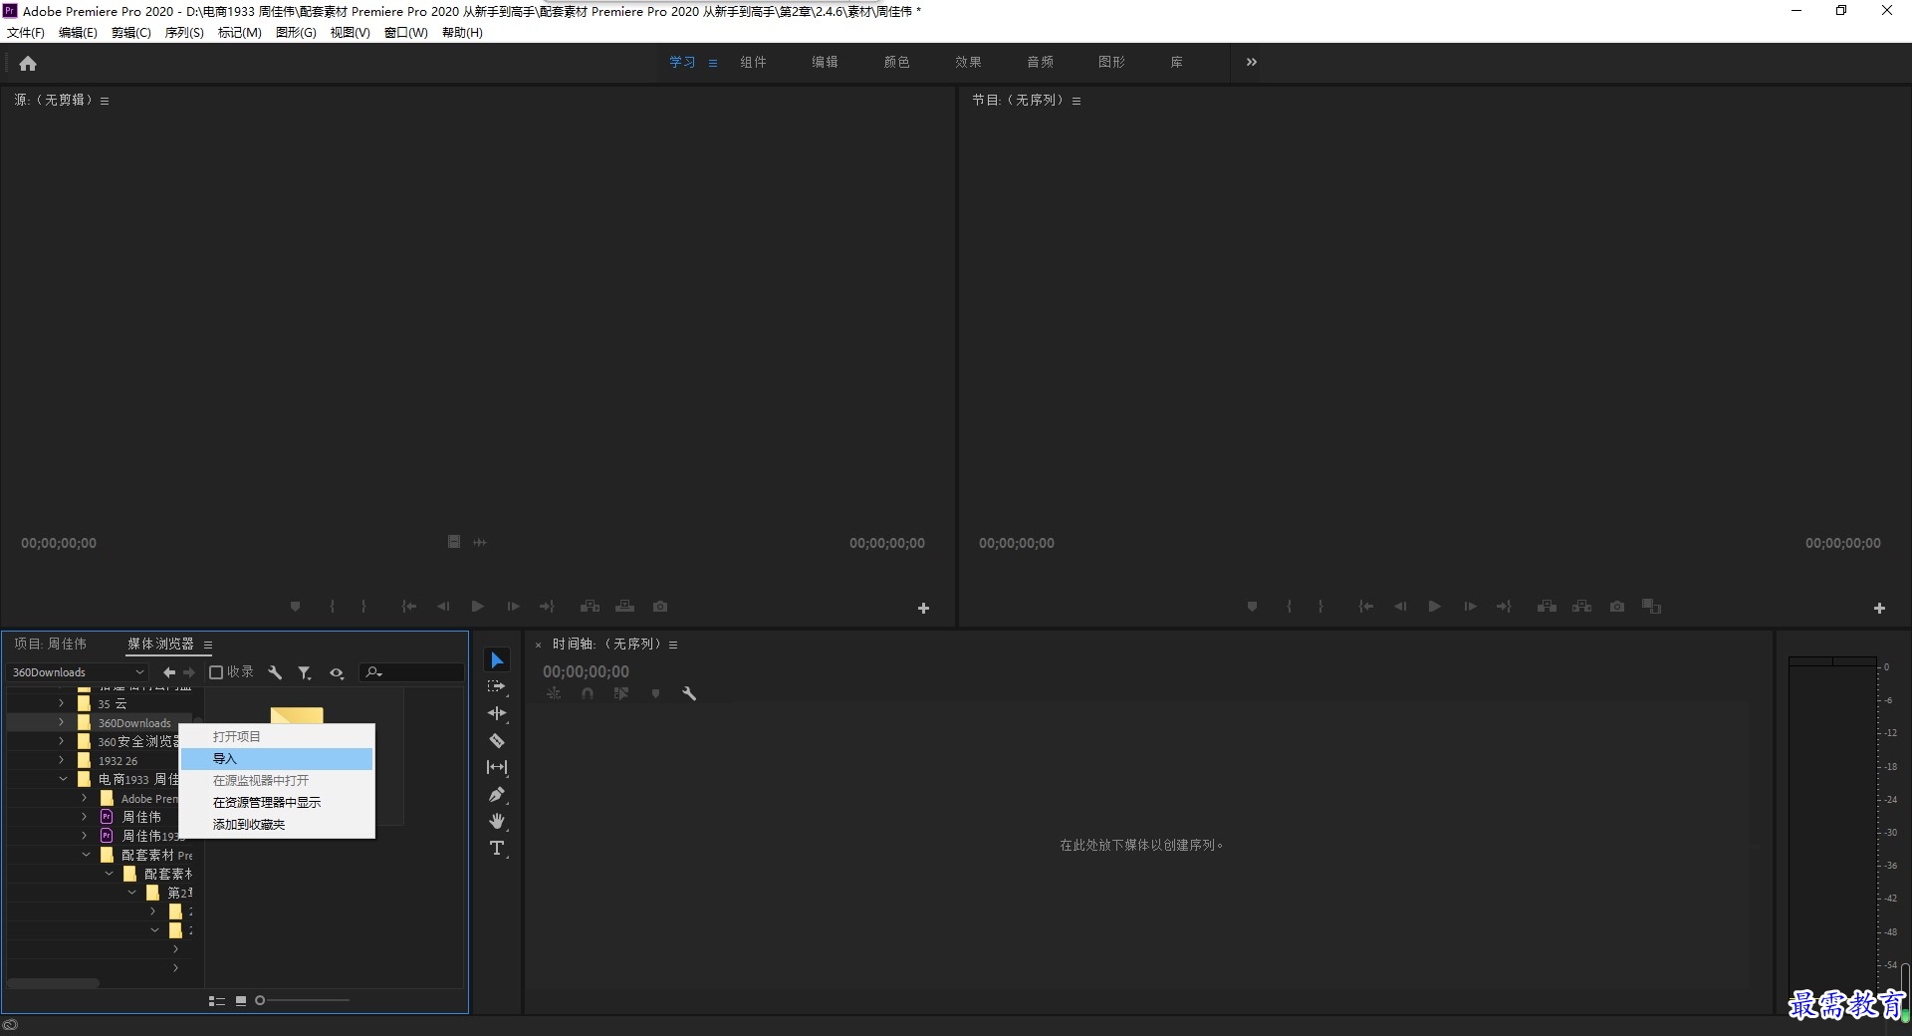Select the Hand tool

tap(497, 822)
